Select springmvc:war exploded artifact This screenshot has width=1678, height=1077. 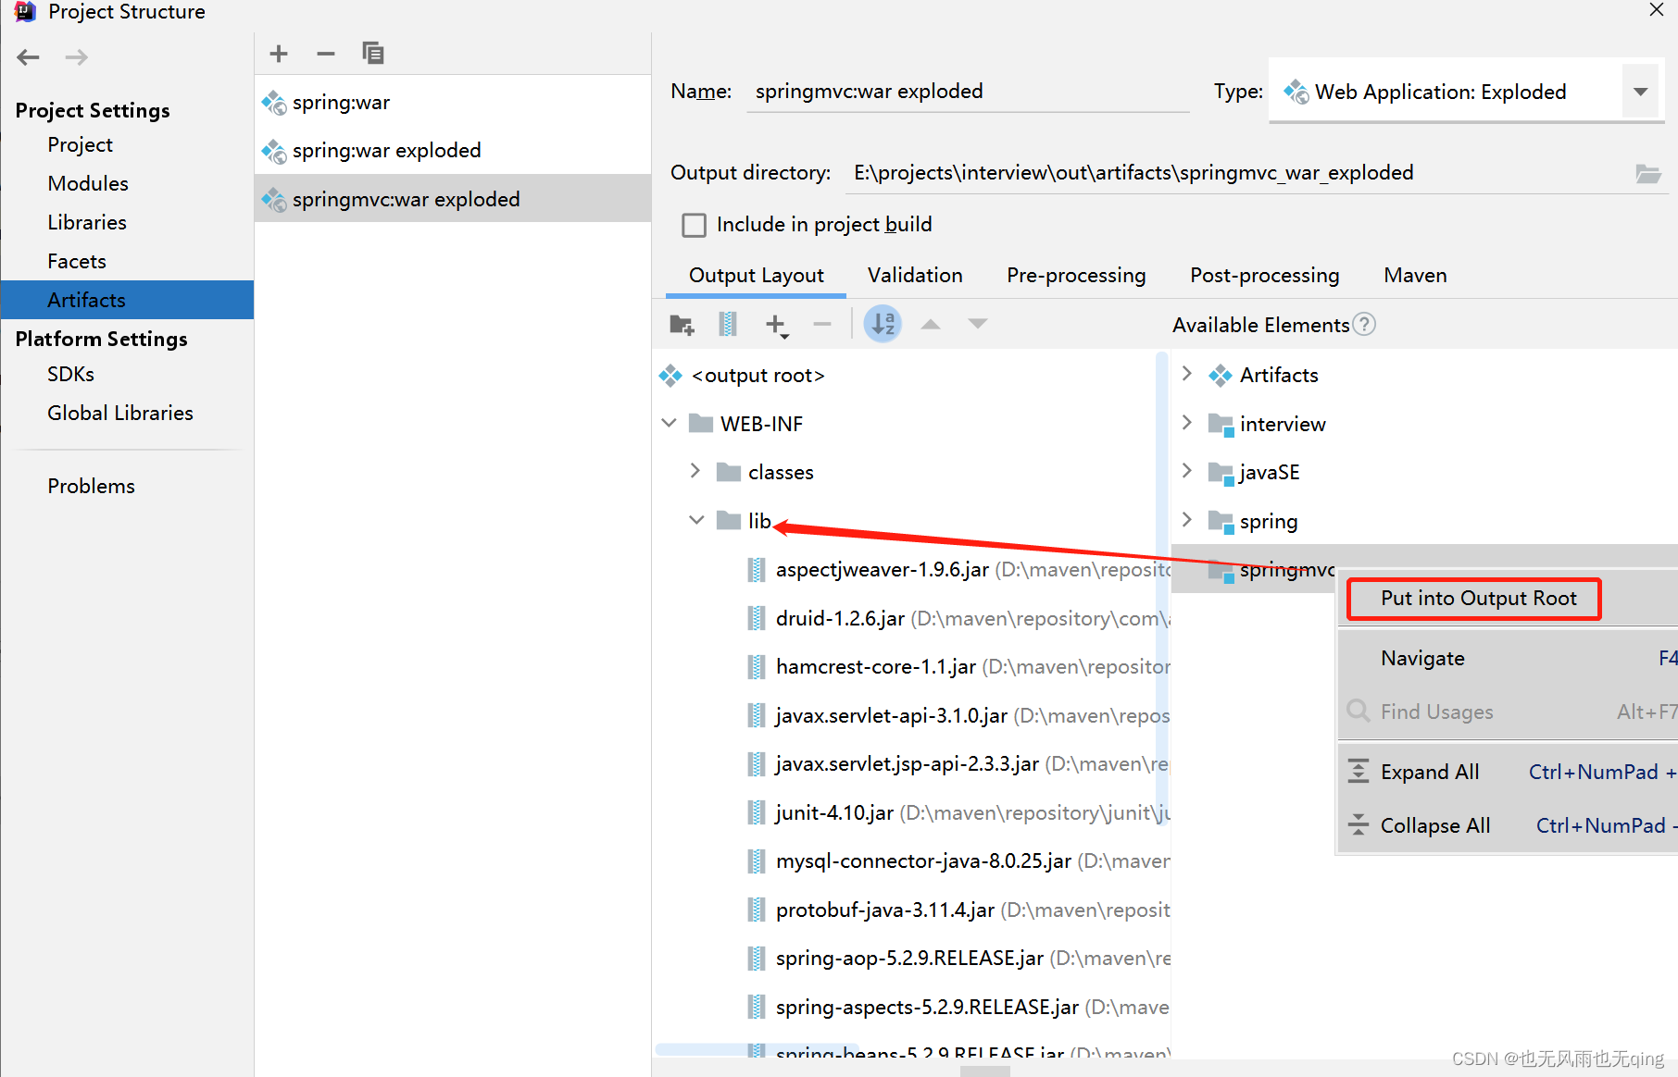pos(453,199)
